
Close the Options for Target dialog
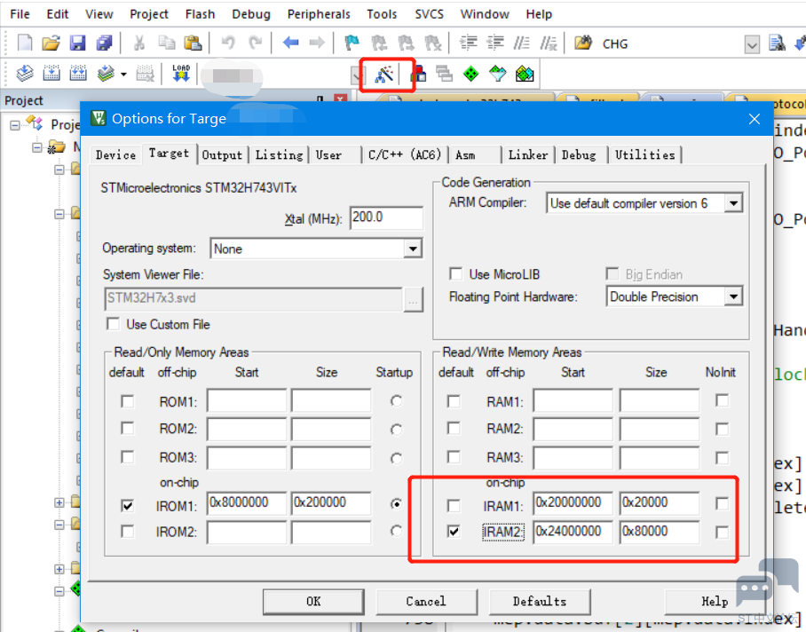pos(755,119)
